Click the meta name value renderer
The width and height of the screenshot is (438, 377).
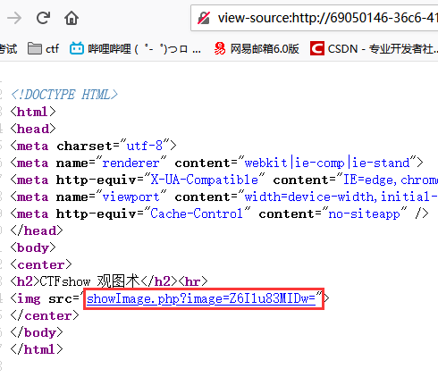tap(131, 163)
